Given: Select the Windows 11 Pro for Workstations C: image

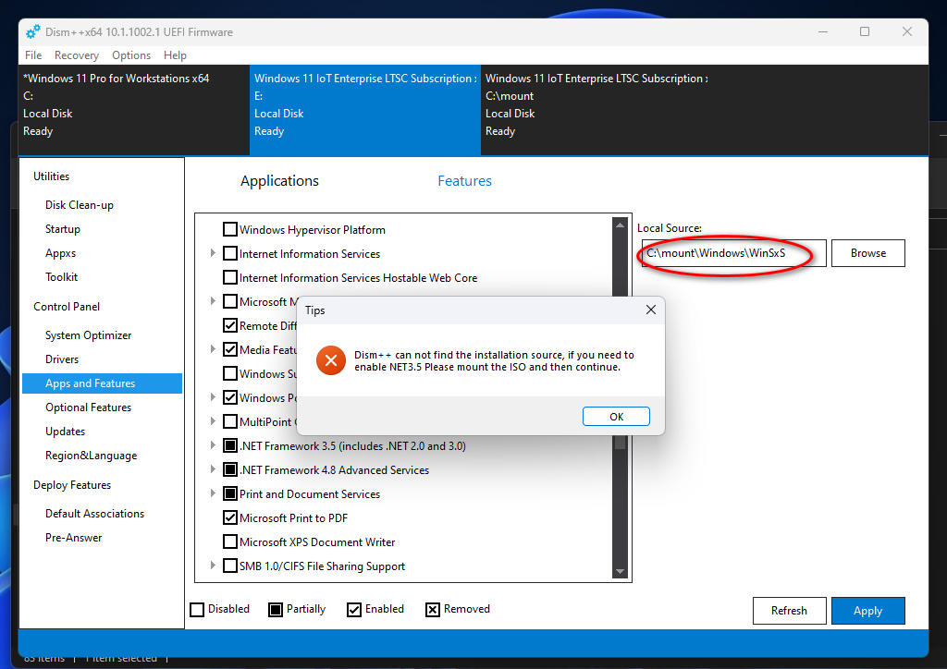Looking at the screenshot, I should 134,110.
